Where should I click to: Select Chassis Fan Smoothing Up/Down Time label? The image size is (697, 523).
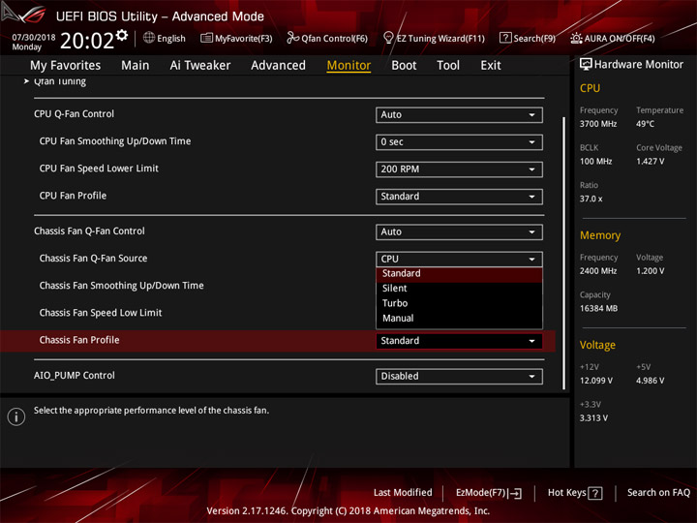(x=121, y=286)
